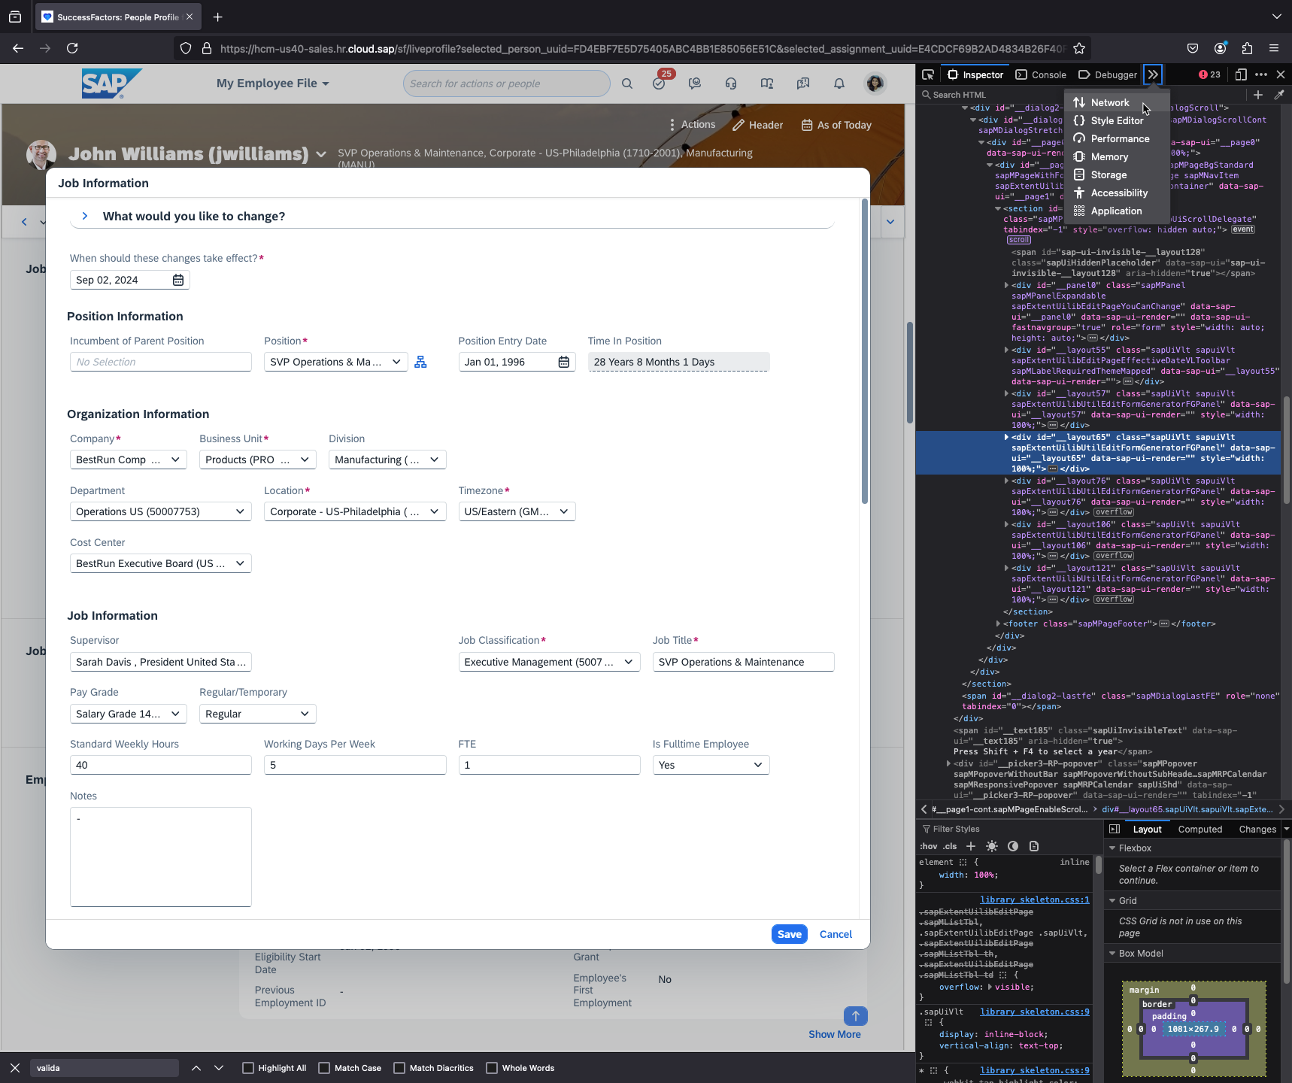Open the to-do icon with badge 25
This screenshot has height=1083, width=1292.
(x=660, y=83)
